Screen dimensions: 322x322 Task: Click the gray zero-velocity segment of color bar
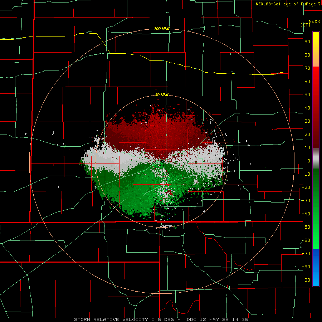[316, 158]
